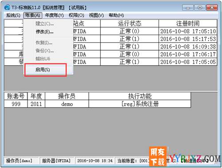
Task: Click the 操作员 column header
Action: (67, 96)
